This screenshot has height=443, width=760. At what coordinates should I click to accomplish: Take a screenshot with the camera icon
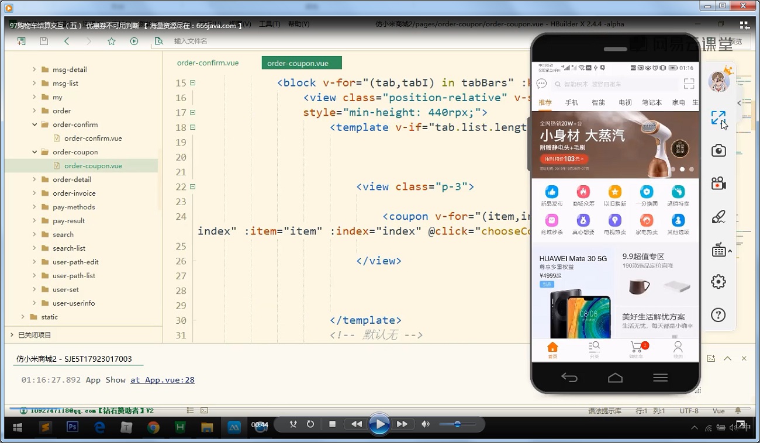click(718, 151)
